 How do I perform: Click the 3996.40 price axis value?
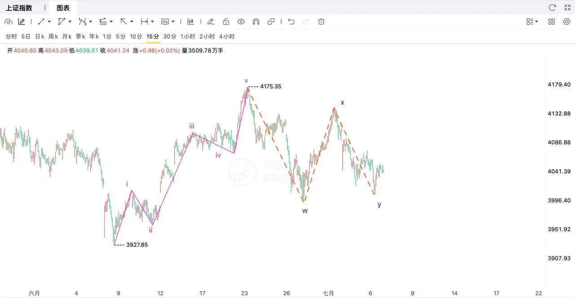point(559,200)
